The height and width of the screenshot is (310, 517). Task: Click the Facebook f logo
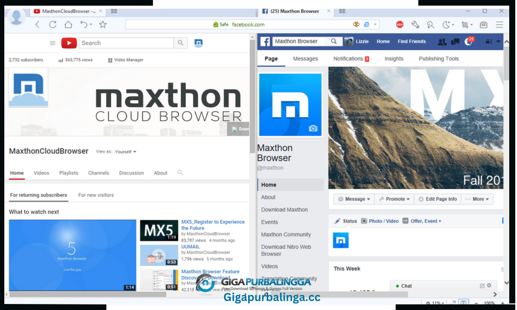point(265,42)
